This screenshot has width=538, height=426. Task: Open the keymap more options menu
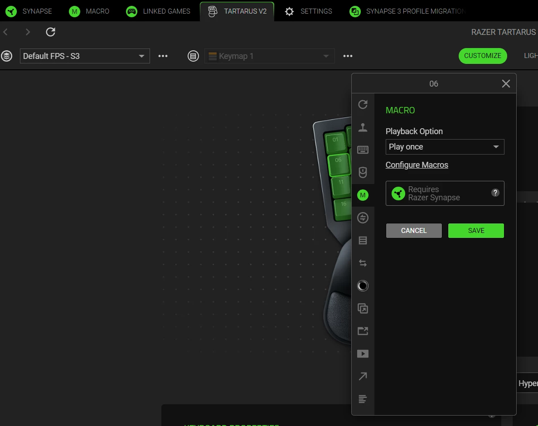click(348, 56)
